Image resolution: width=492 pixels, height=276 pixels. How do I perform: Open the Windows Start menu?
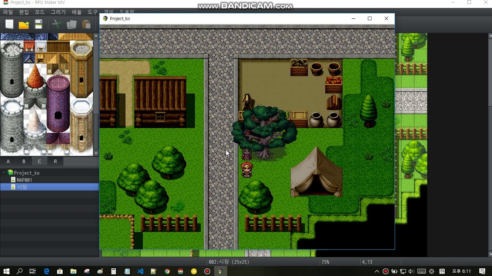click(6, 271)
